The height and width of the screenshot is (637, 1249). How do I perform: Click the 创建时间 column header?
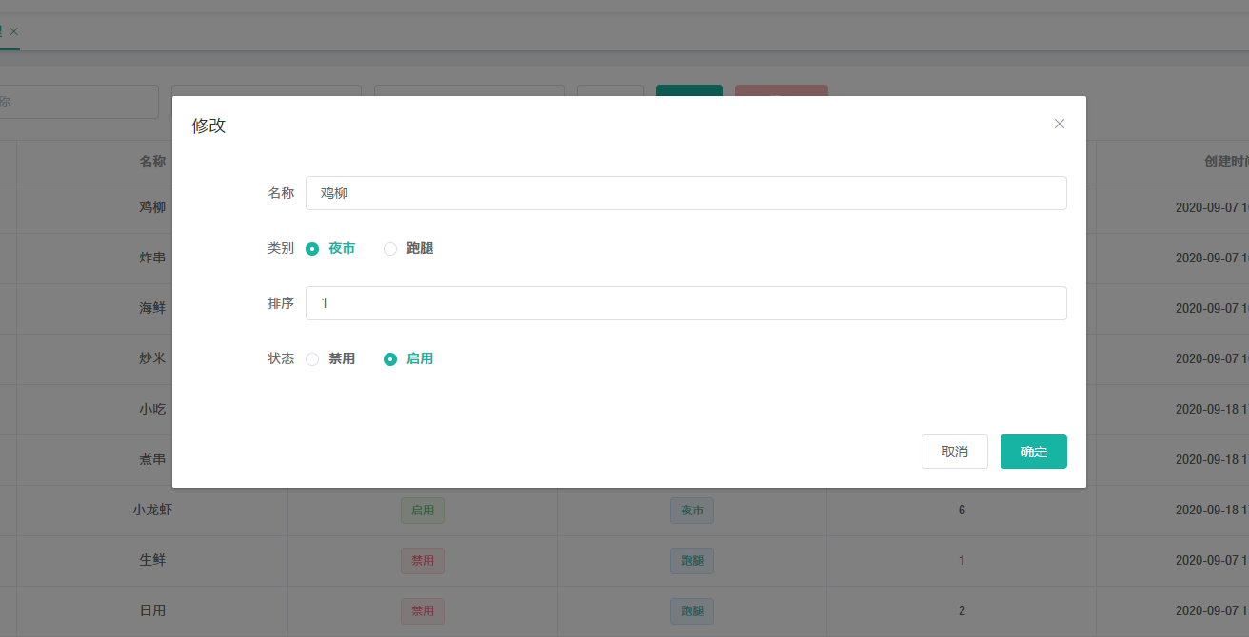point(1225,162)
